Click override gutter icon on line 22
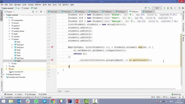This screenshot has height=104, width=185. (x=52, y=47)
